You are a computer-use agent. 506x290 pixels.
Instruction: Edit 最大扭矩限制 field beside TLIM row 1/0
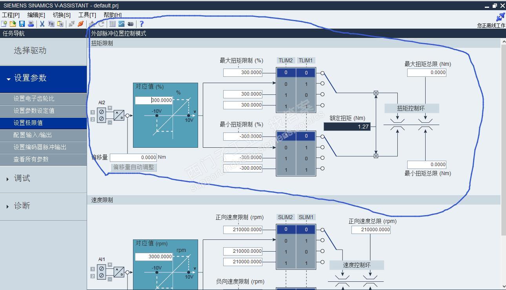[x=243, y=94]
